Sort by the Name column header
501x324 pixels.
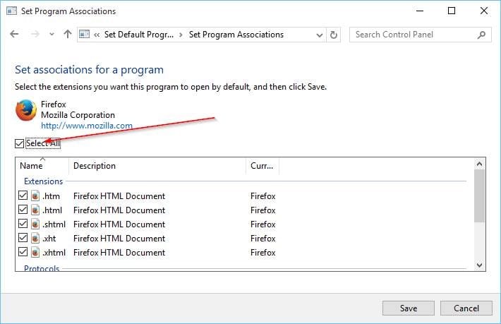[42, 166]
